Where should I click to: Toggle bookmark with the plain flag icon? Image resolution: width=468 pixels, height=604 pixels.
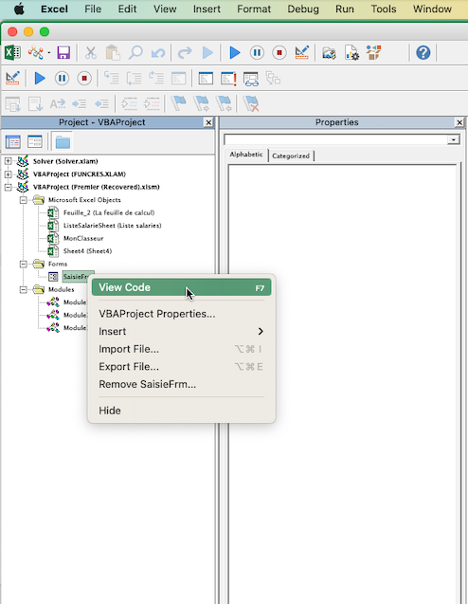[x=179, y=103]
